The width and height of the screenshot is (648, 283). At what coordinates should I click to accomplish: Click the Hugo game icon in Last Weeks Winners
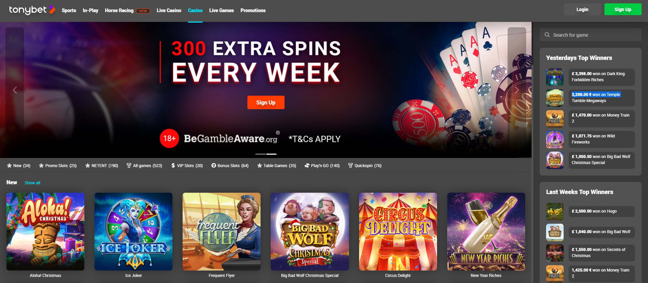tap(555, 212)
